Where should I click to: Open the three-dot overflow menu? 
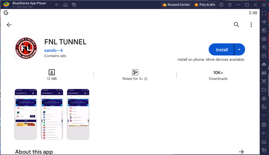251,25
